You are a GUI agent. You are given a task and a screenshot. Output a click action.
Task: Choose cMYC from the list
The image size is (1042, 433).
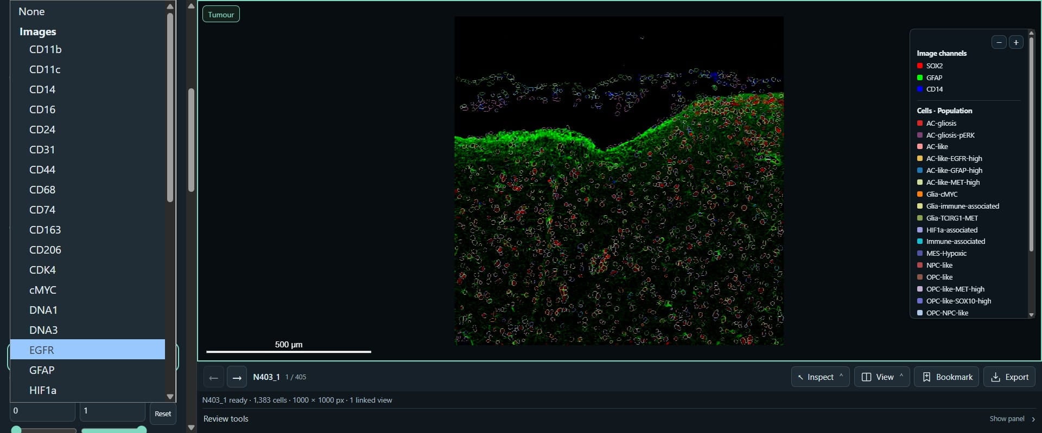pos(87,290)
